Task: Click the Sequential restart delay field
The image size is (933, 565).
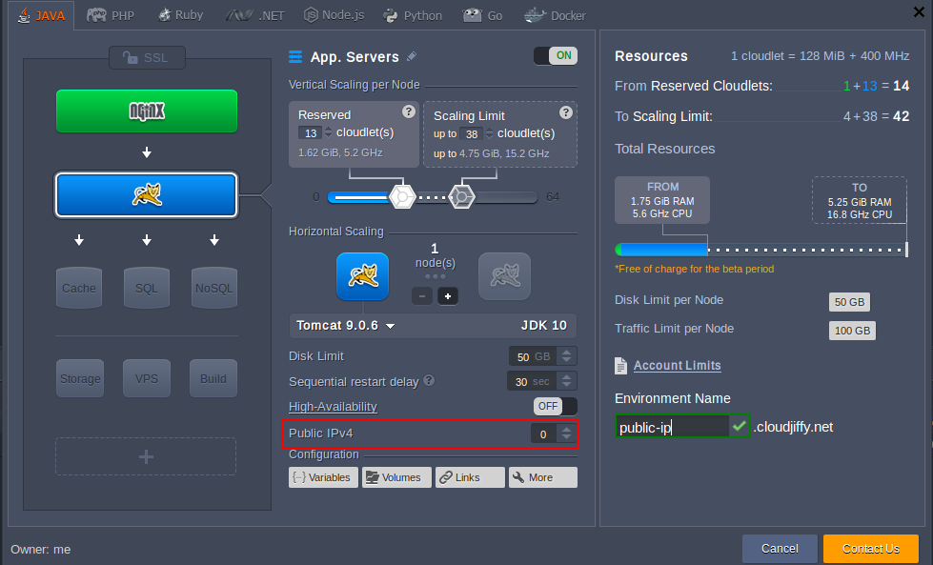Action: 532,381
